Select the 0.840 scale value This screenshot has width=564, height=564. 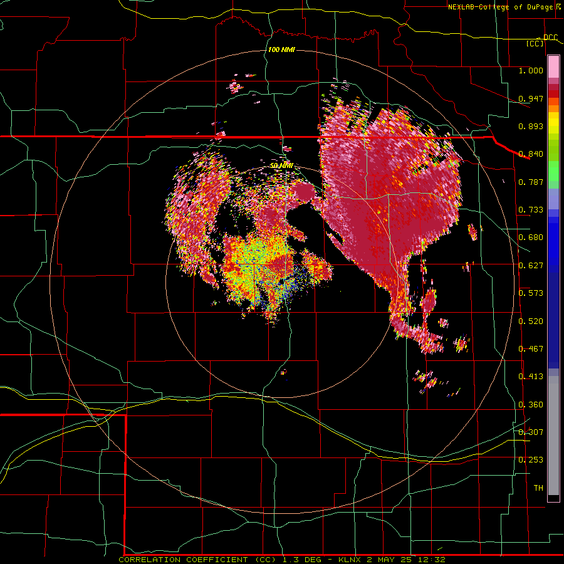pyautogui.click(x=531, y=154)
